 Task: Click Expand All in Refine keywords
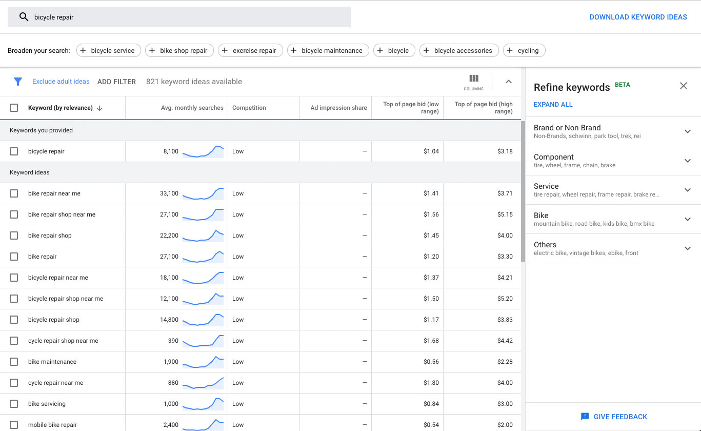pyautogui.click(x=553, y=105)
